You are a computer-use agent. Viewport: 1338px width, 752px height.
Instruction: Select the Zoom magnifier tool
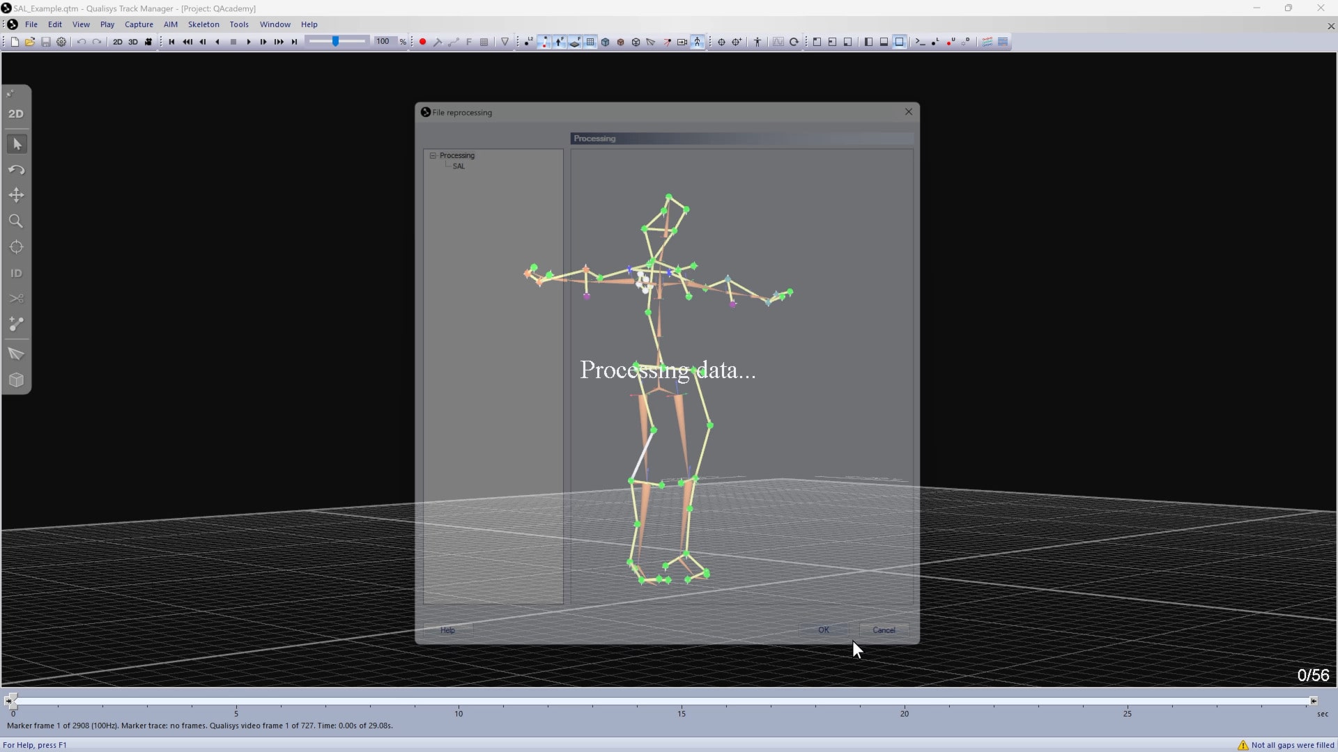(16, 221)
